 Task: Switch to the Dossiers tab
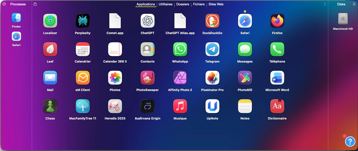point(183,4)
